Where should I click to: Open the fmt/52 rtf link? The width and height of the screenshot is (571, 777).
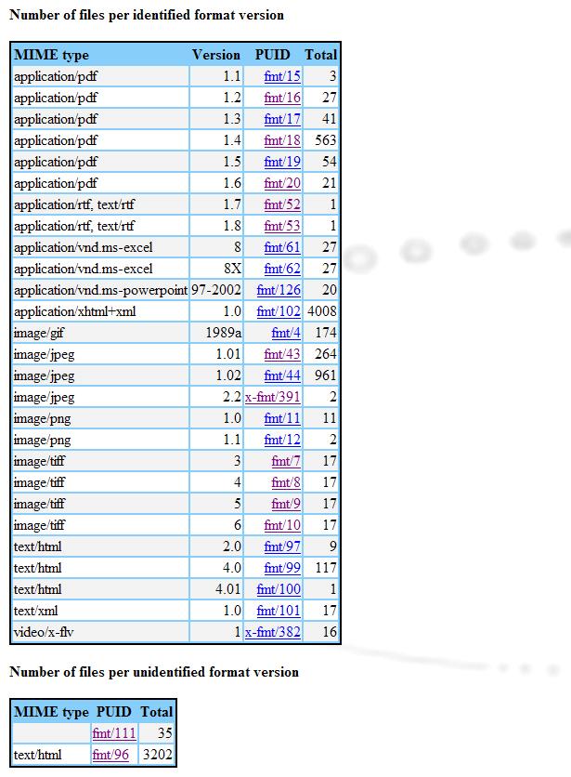pyautogui.click(x=282, y=204)
